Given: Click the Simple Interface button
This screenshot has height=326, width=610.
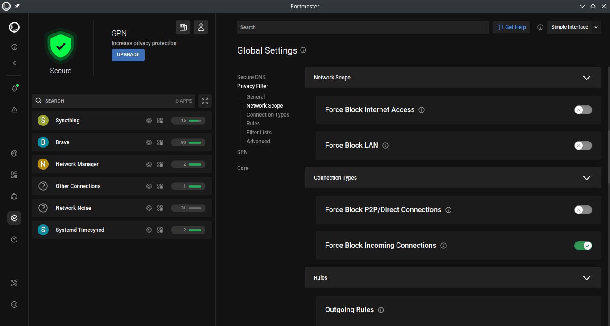Looking at the screenshot, I should pos(570,27).
